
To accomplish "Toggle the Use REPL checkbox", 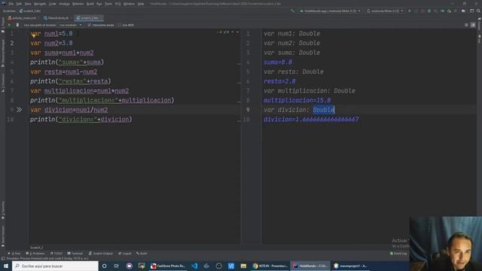I will pos(119,25).
